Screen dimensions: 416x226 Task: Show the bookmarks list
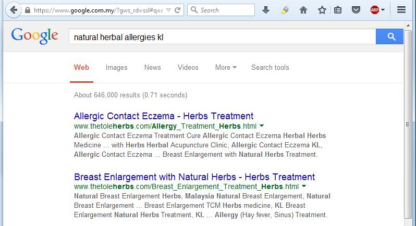(338, 10)
